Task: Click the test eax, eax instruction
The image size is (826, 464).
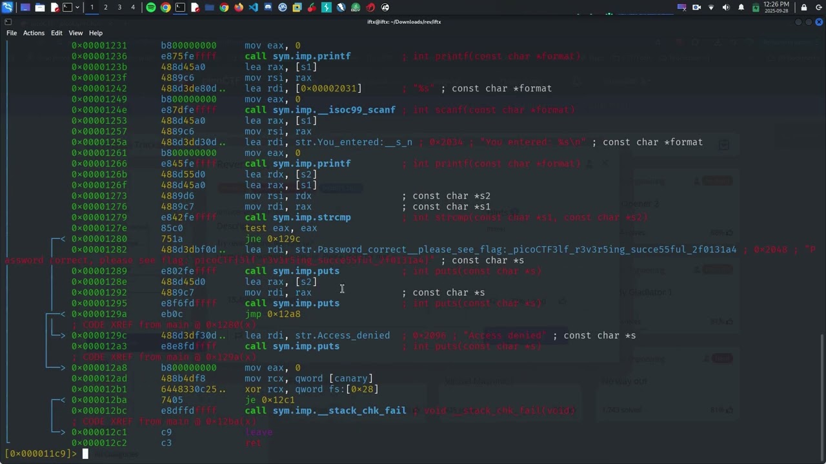Action: point(281,228)
